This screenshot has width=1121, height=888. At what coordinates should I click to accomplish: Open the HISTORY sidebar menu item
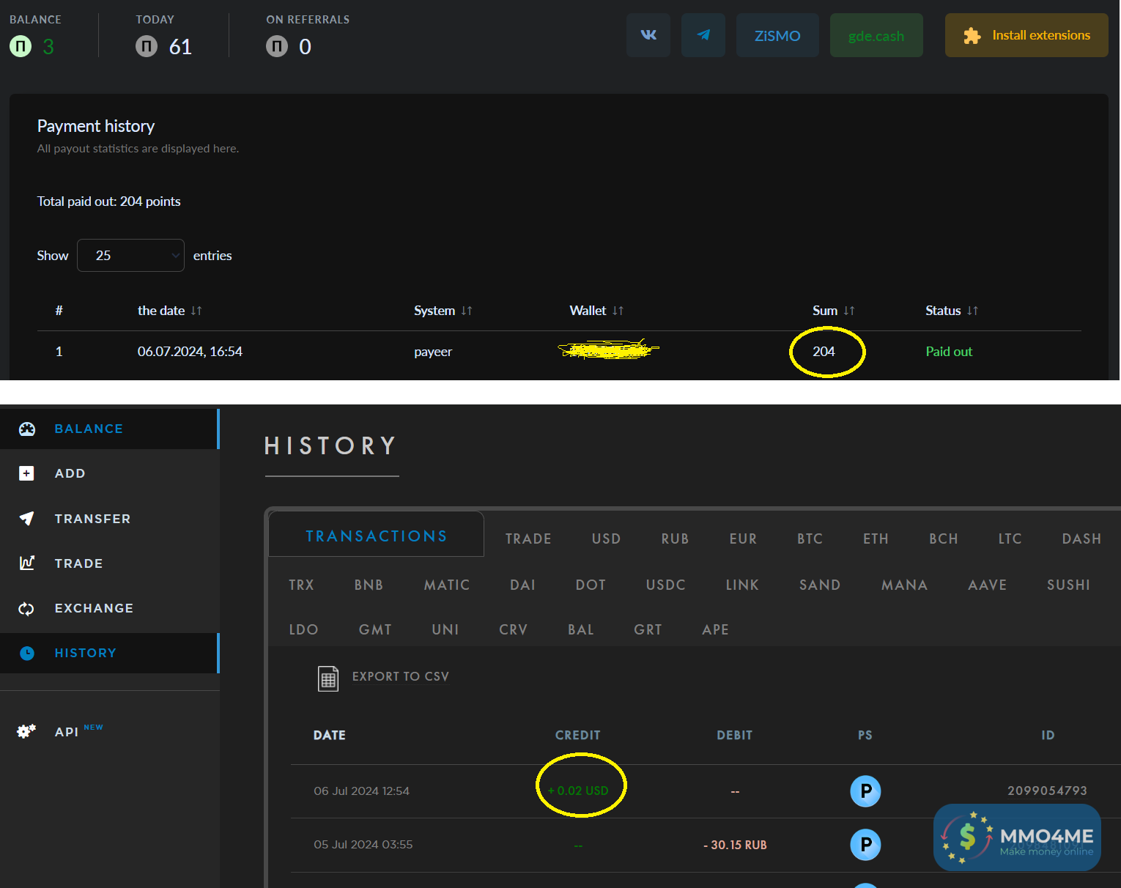109,653
